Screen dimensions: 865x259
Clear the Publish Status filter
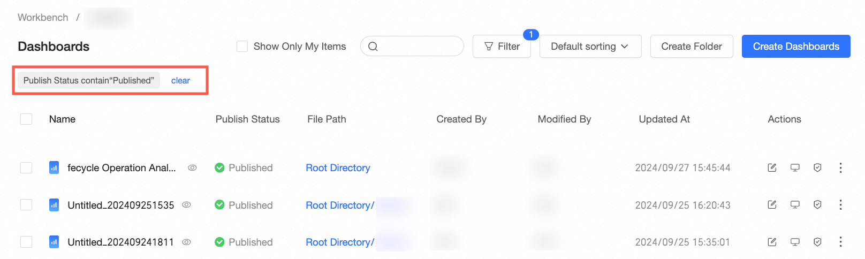[180, 80]
